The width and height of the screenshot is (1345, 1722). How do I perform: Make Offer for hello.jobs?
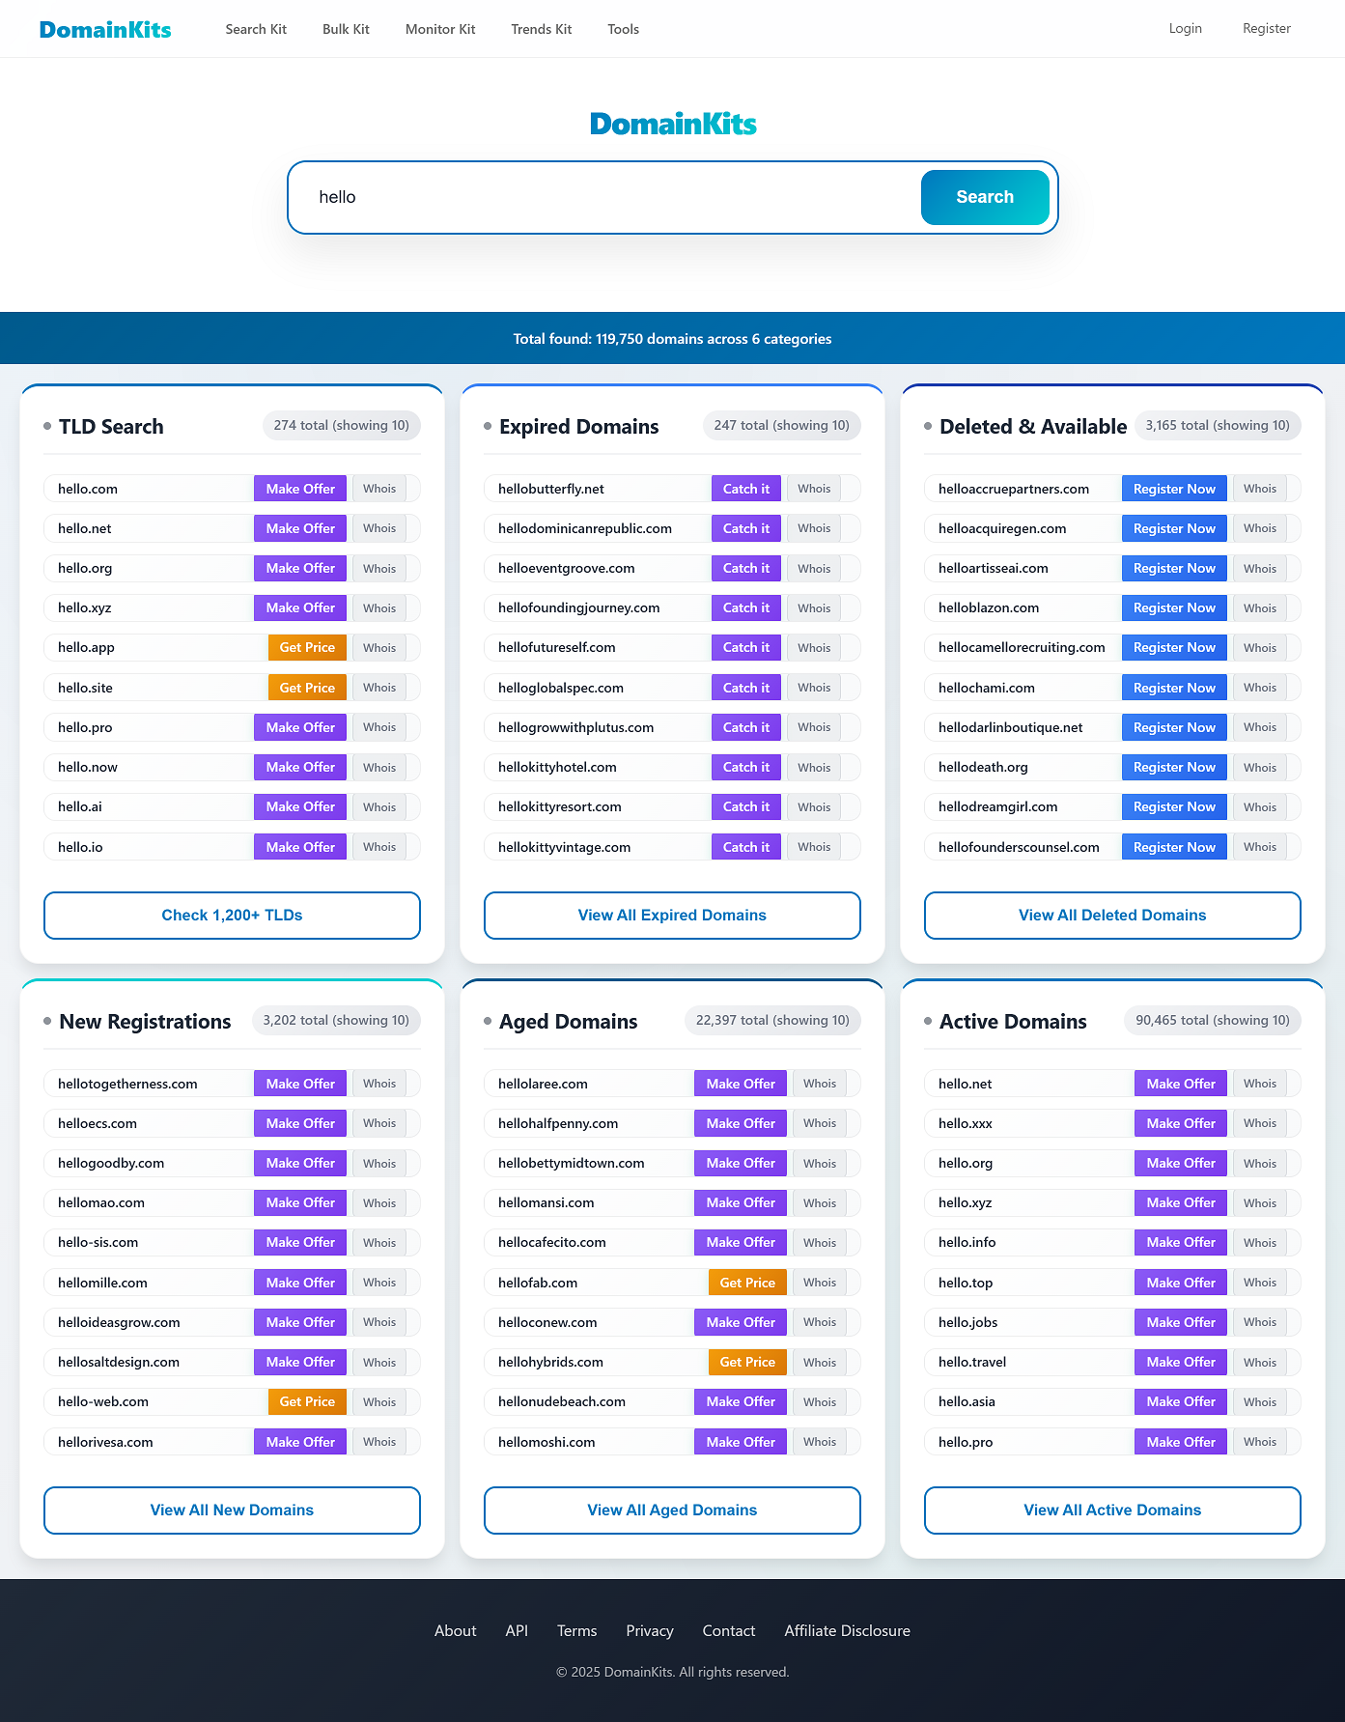point(1181,1322)
